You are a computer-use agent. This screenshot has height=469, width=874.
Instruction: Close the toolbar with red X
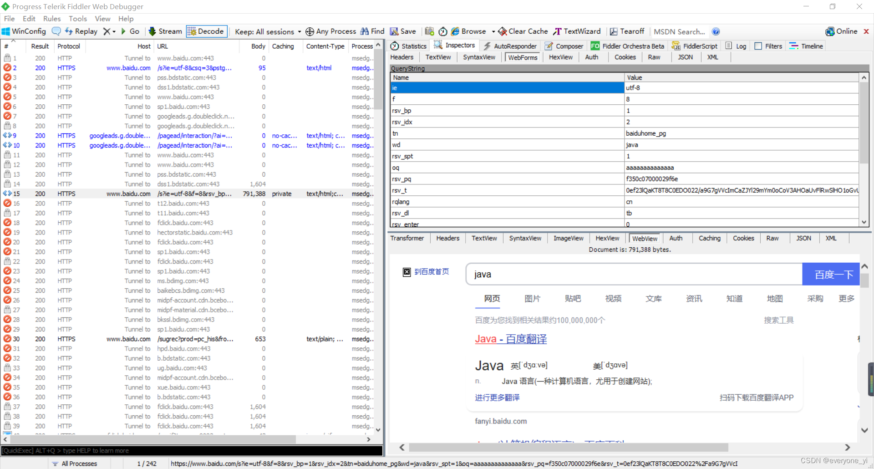[x=866, y=31]
